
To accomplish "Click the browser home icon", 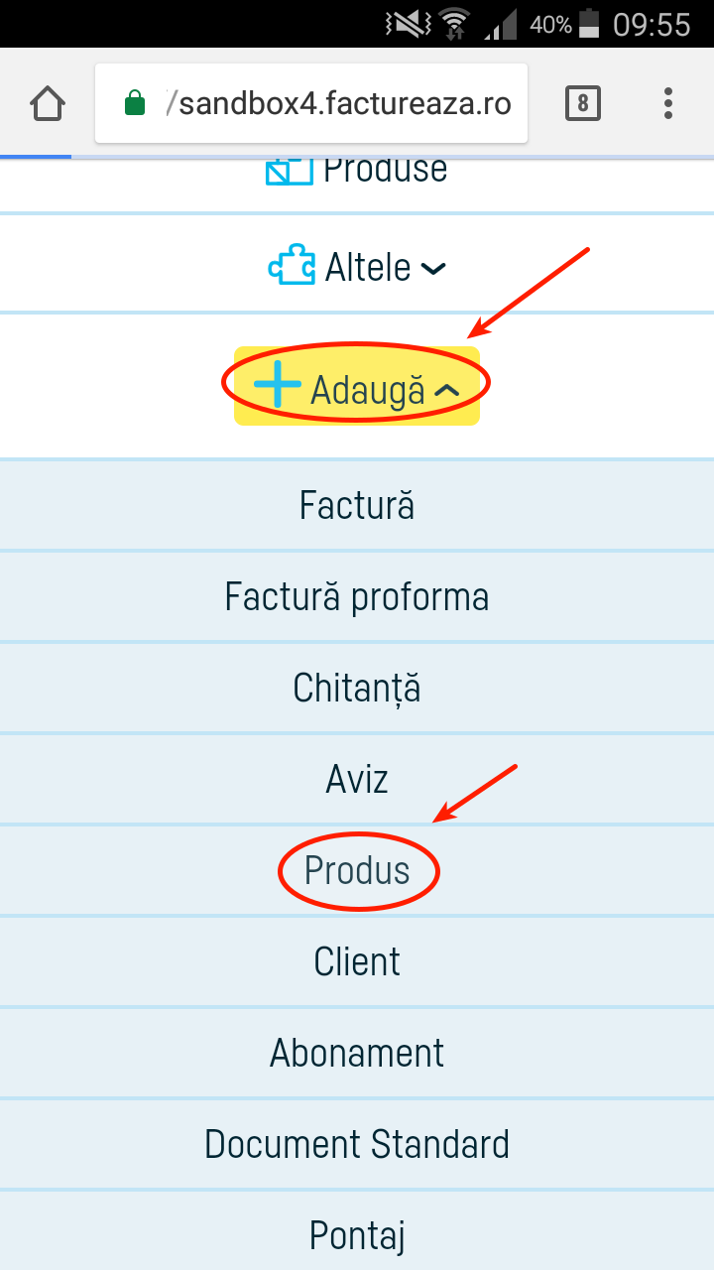I will (47, 102).
